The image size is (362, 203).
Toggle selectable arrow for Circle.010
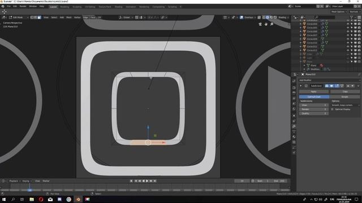[352, 43]
